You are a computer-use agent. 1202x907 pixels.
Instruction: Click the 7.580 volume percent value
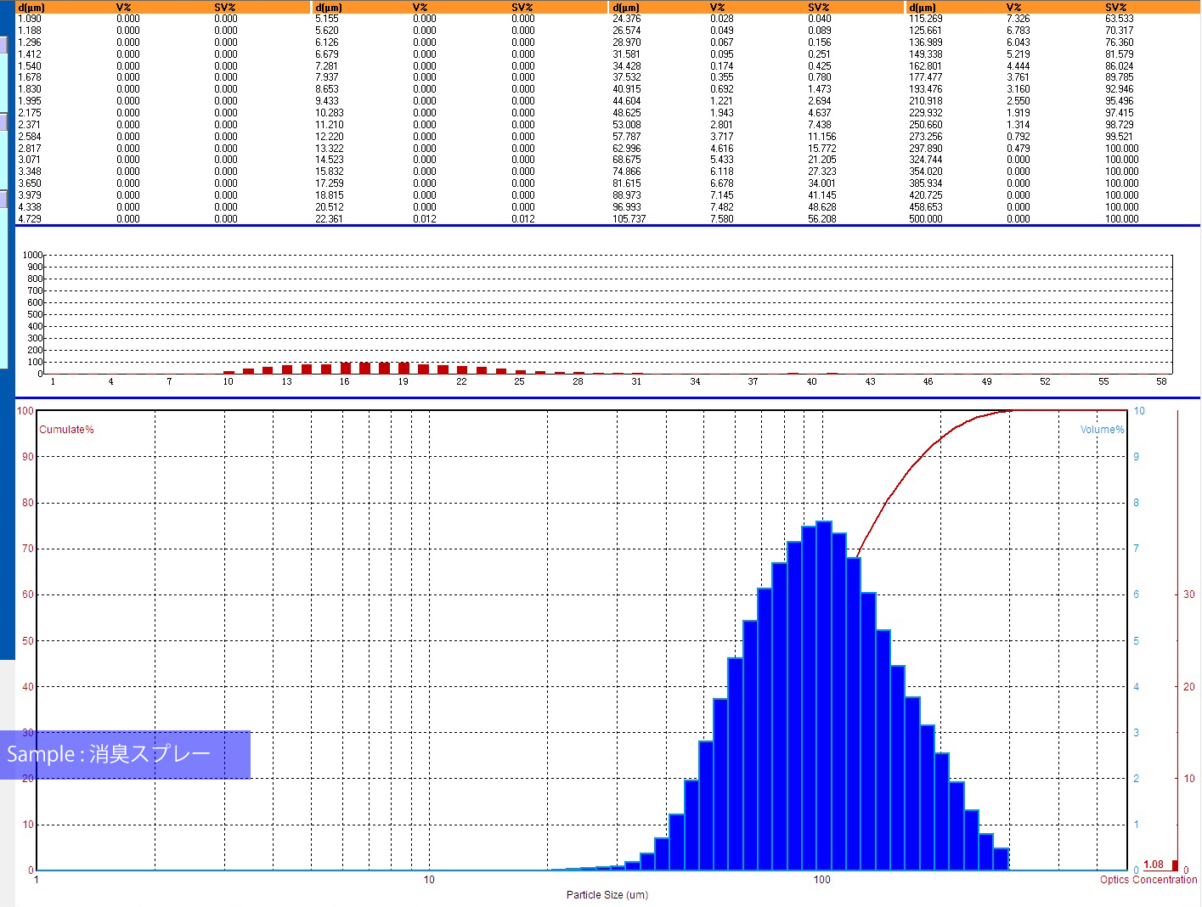coord(722,219)
